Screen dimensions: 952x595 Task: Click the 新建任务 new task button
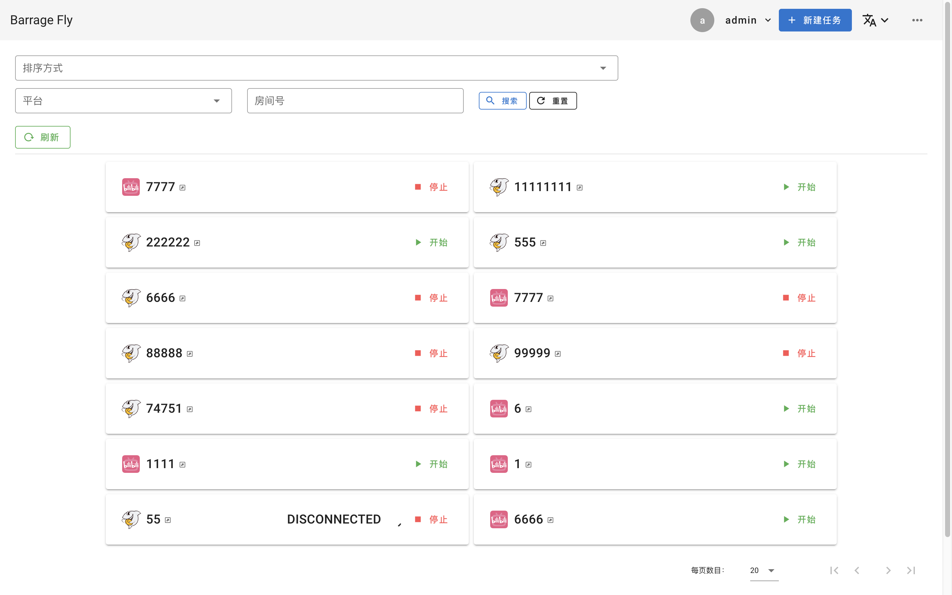815,20
